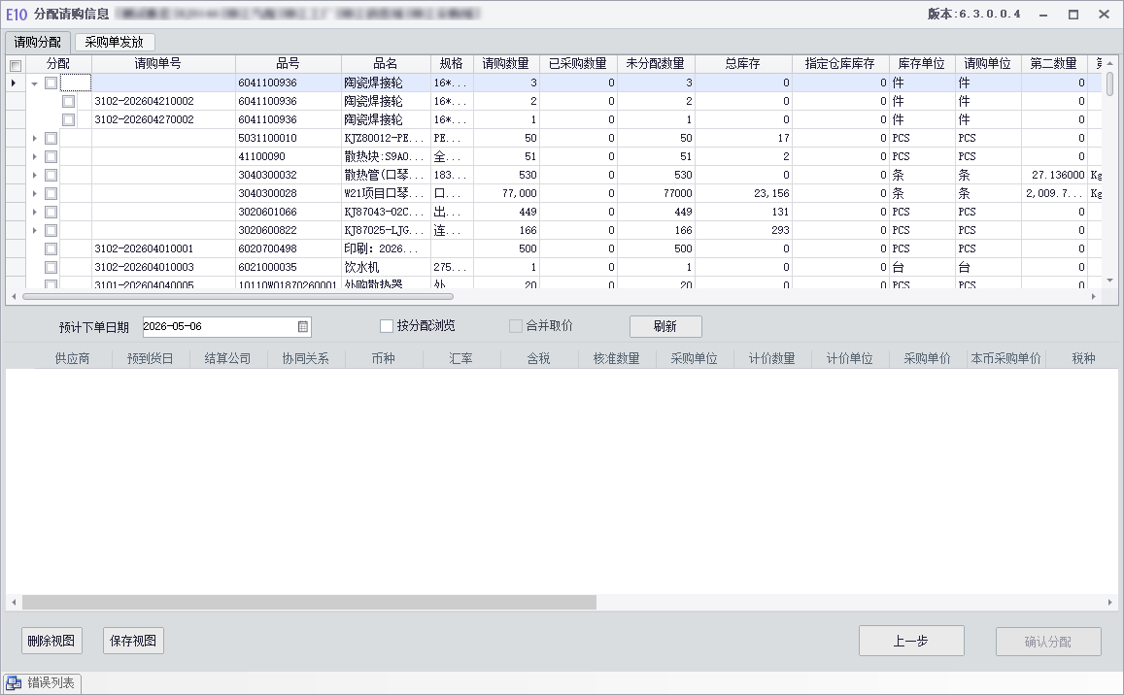1124x695 pixels.
Task: Click the 总库存 column header
Action: point(742,64)
